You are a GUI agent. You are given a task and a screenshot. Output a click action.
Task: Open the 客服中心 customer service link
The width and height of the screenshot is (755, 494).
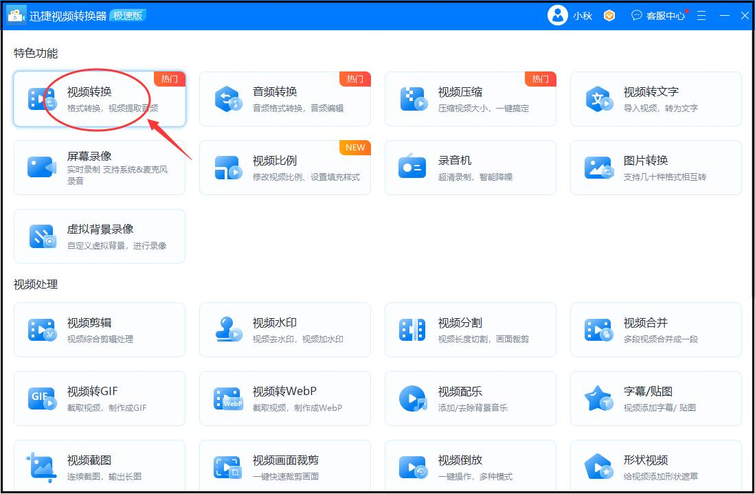pyautogui.click(x=666, y=16)
